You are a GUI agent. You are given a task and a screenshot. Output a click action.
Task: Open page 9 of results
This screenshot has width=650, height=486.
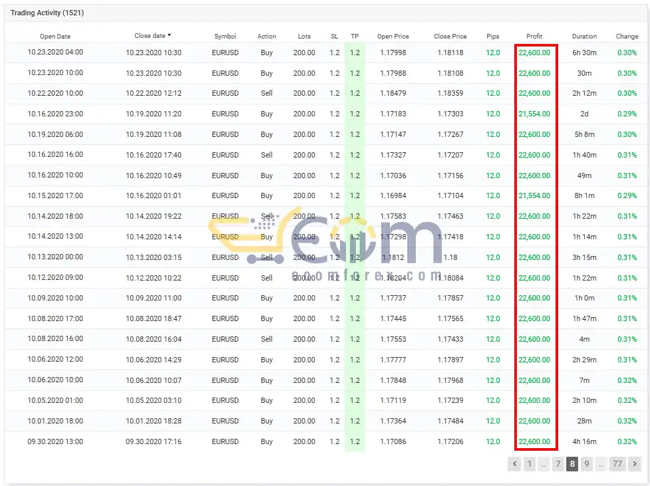coord(586,463)
